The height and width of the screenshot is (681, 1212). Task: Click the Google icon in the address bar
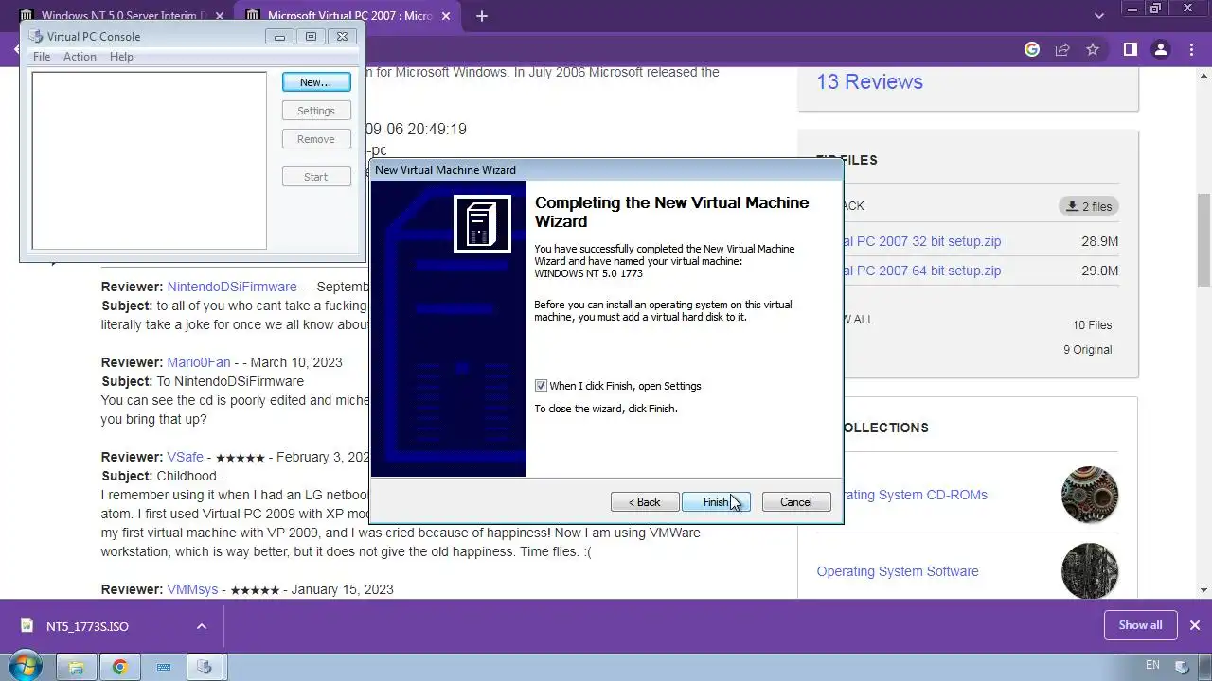1032,49
